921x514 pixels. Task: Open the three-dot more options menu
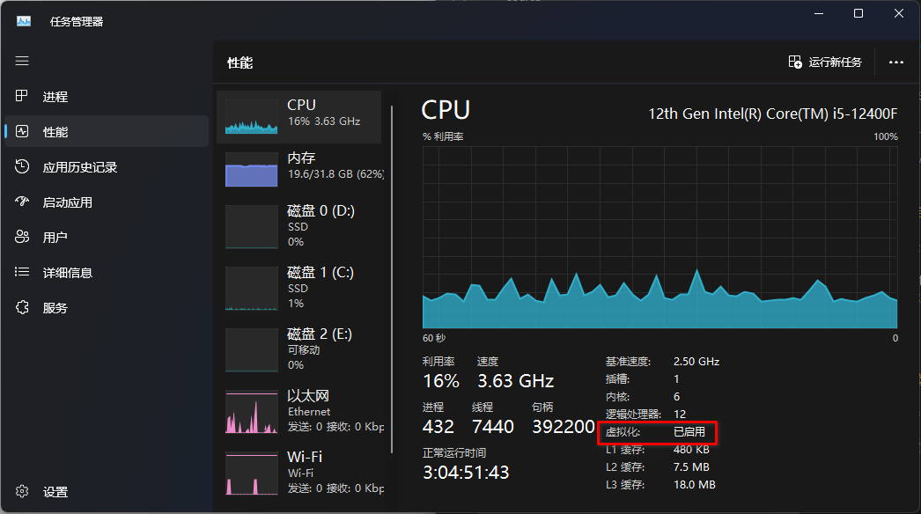[896, 62]
